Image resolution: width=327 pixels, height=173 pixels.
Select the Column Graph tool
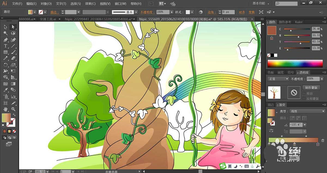[x=13, y=96]
